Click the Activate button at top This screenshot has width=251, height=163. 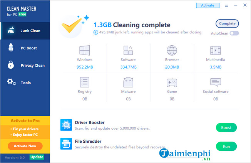[207, 5]
